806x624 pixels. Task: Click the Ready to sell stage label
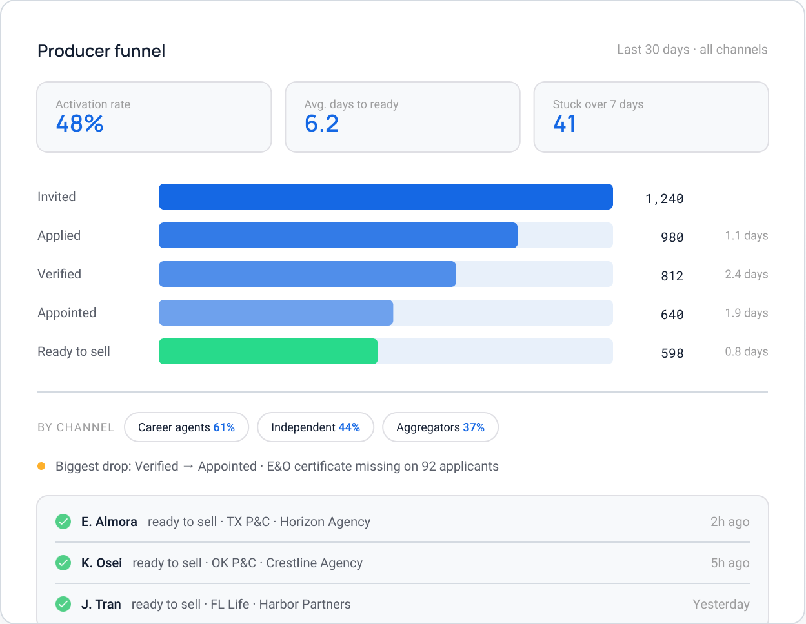click(74, 351)
